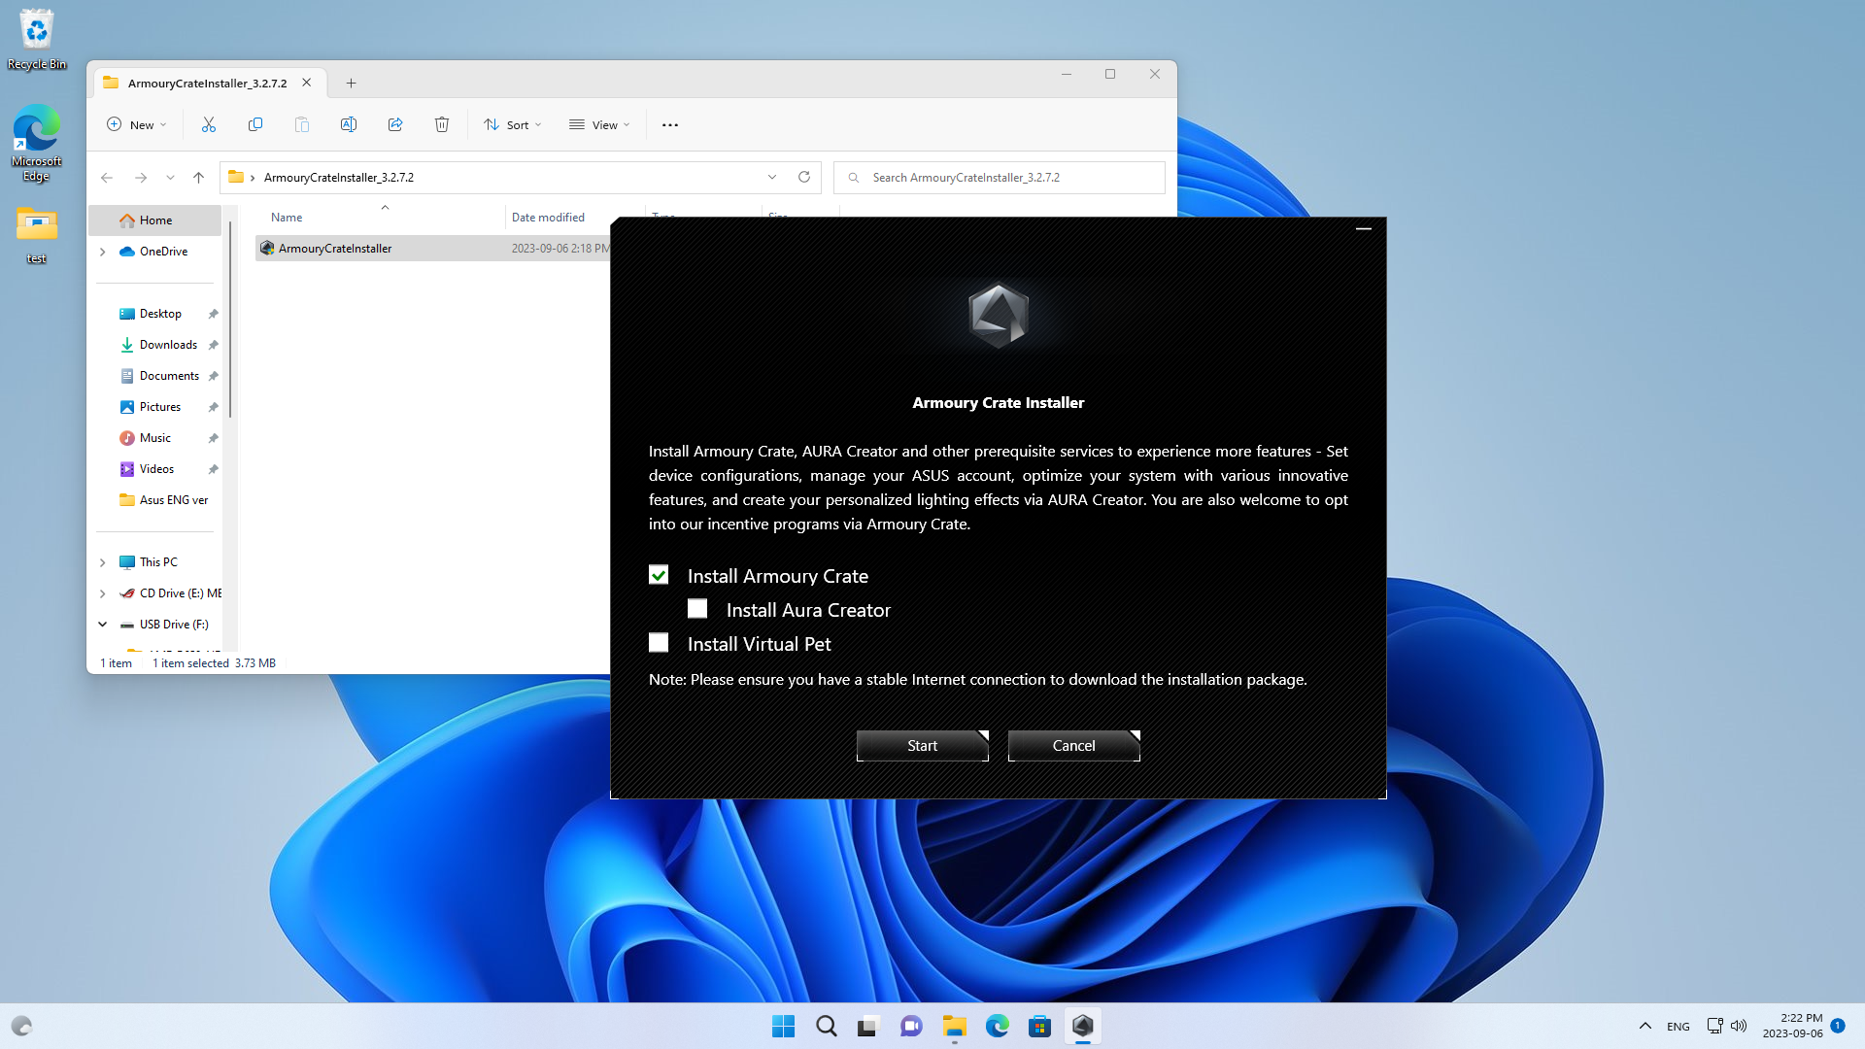The image size is (1865, 1049).
Task: Select Home in the navigation pane
Action: [x=155, y=220]
